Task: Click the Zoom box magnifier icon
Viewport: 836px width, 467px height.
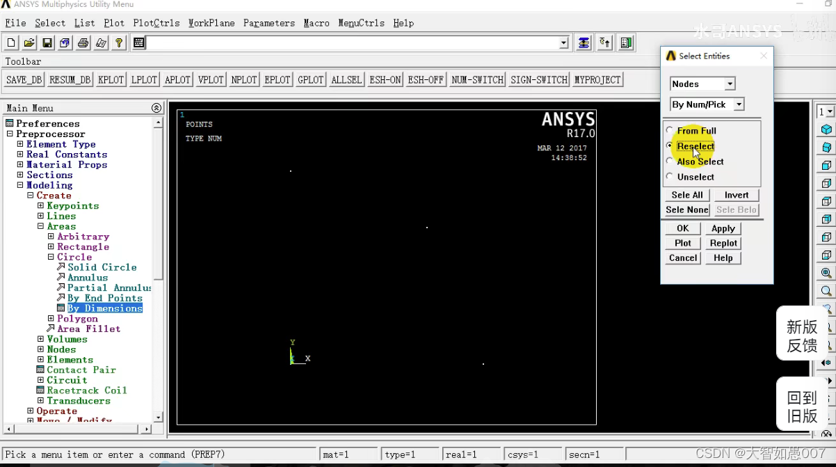Action: click(x=826, y=292)
